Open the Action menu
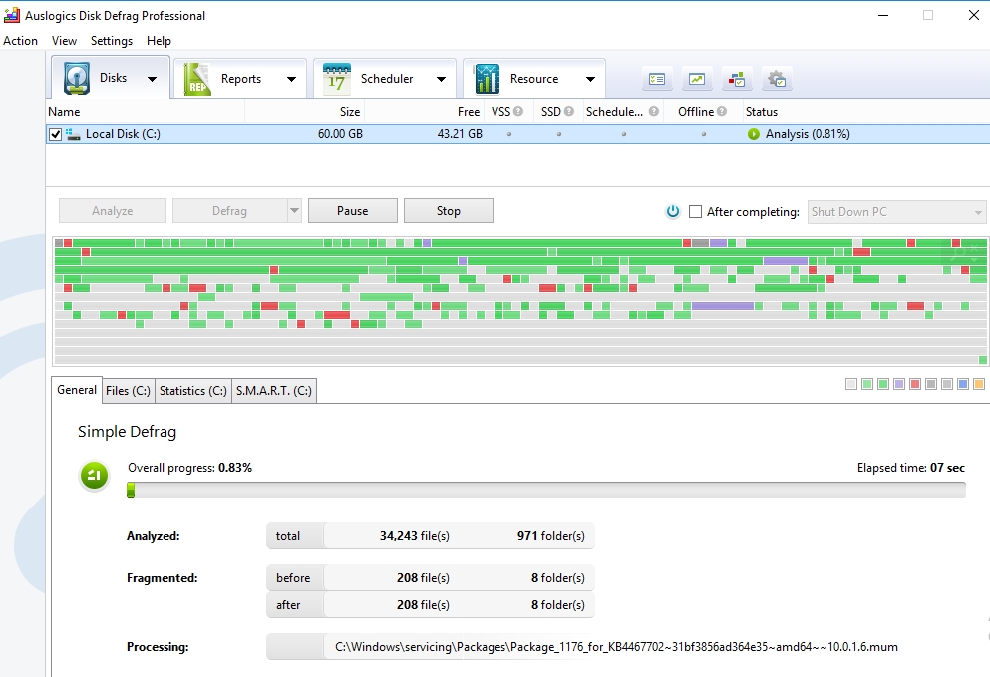990x677 pixels. 20,41
